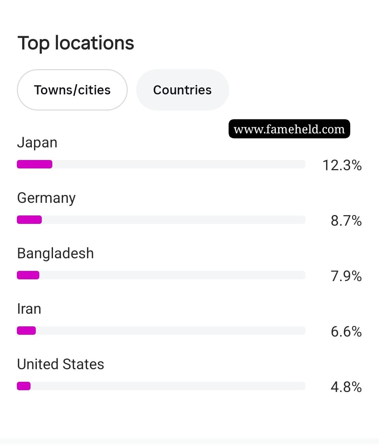The image size is (379, 446).
Task: Click the 6.6% value for Iran
Action: (x=346, y=331)
